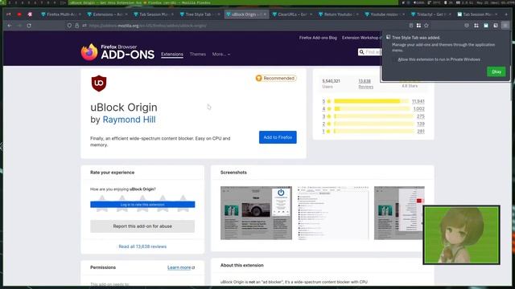
Task: Reload the current page
Action: [x=29, y=26]
